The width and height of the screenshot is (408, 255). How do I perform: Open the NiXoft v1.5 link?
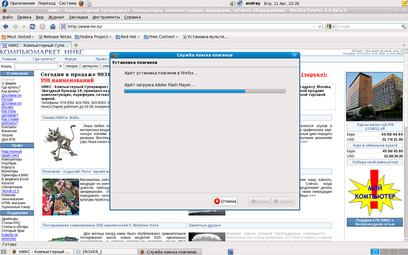point(11,191)
